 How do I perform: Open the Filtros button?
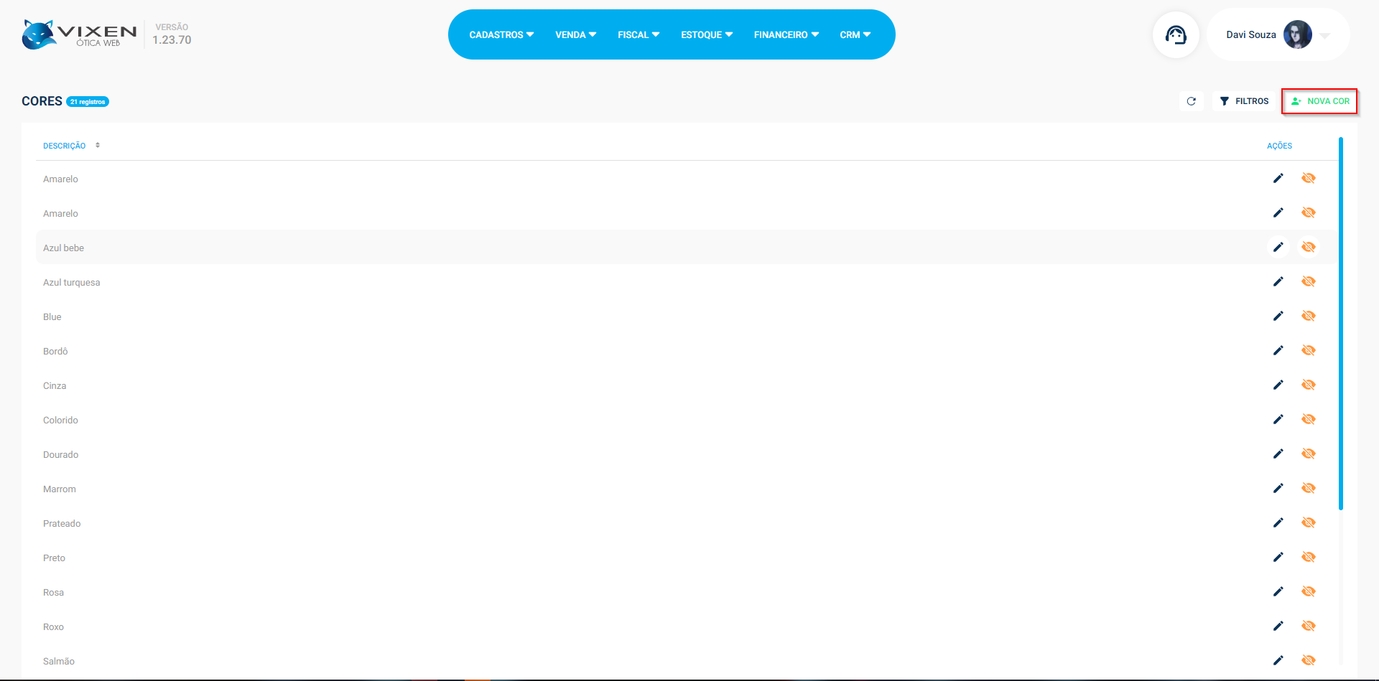click(x=1244, y=101)
